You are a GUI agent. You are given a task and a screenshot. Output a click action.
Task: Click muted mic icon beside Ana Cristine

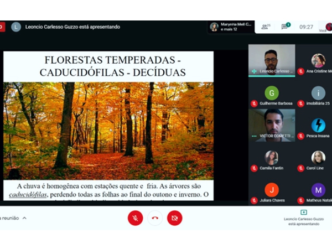pos(300,71)
